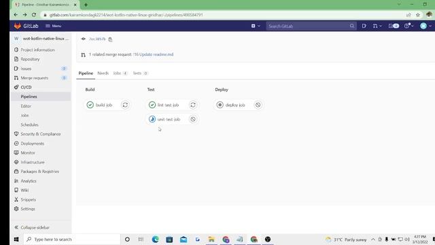
Task: Reload the browser page
Action: (34, 15)
